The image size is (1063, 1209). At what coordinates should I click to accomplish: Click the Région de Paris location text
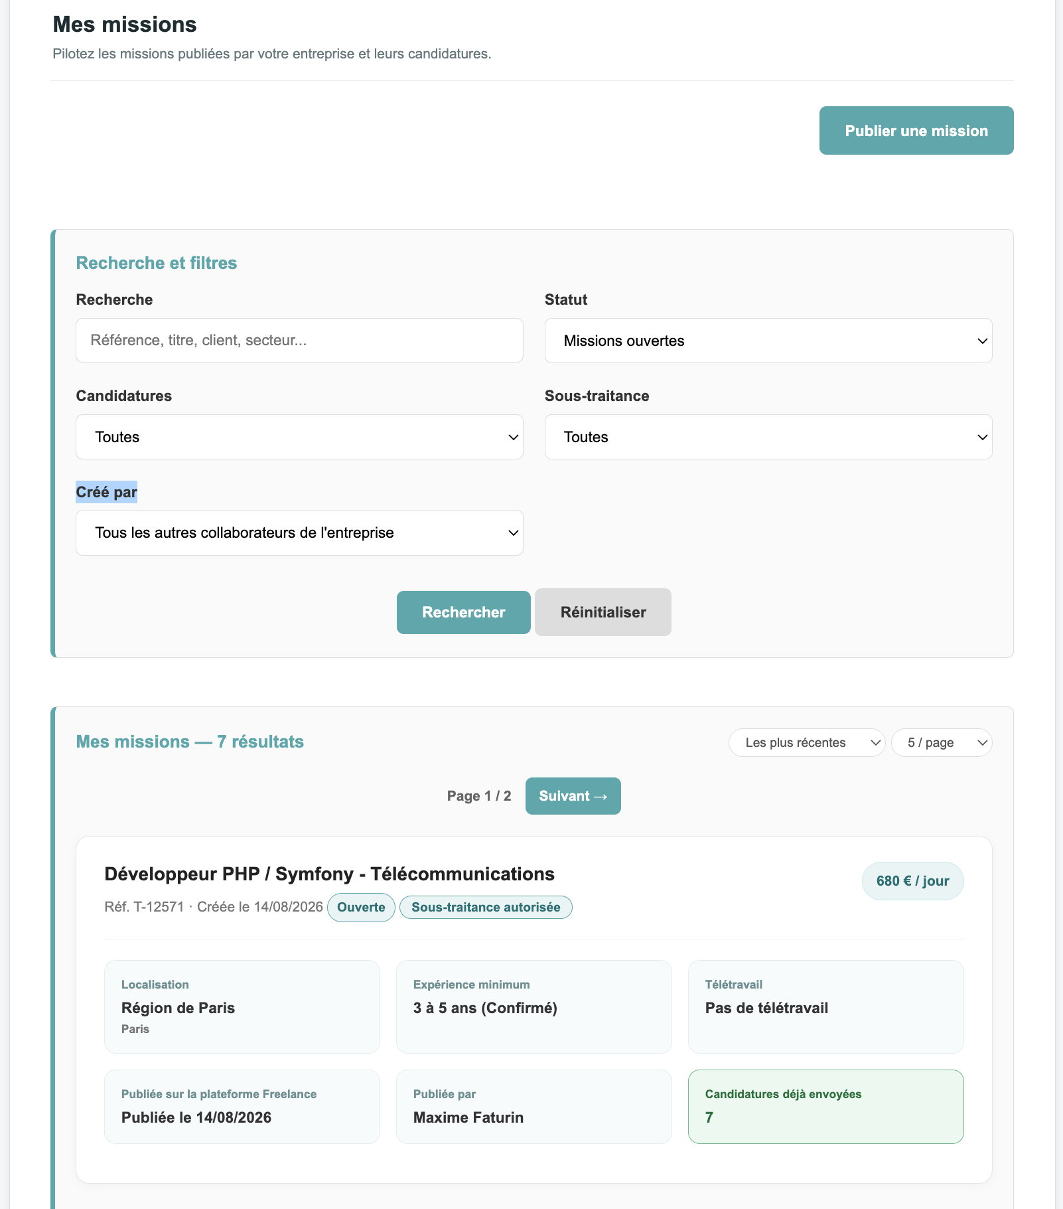[x=178, y=1008]
